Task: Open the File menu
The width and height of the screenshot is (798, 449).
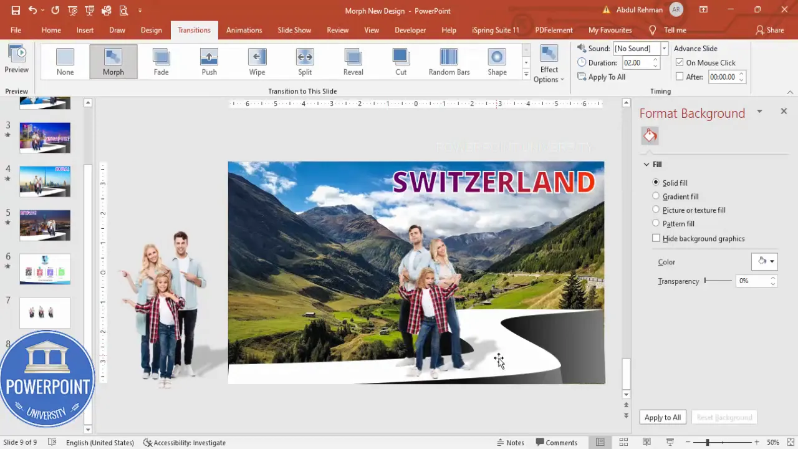Action: [16, 30]
